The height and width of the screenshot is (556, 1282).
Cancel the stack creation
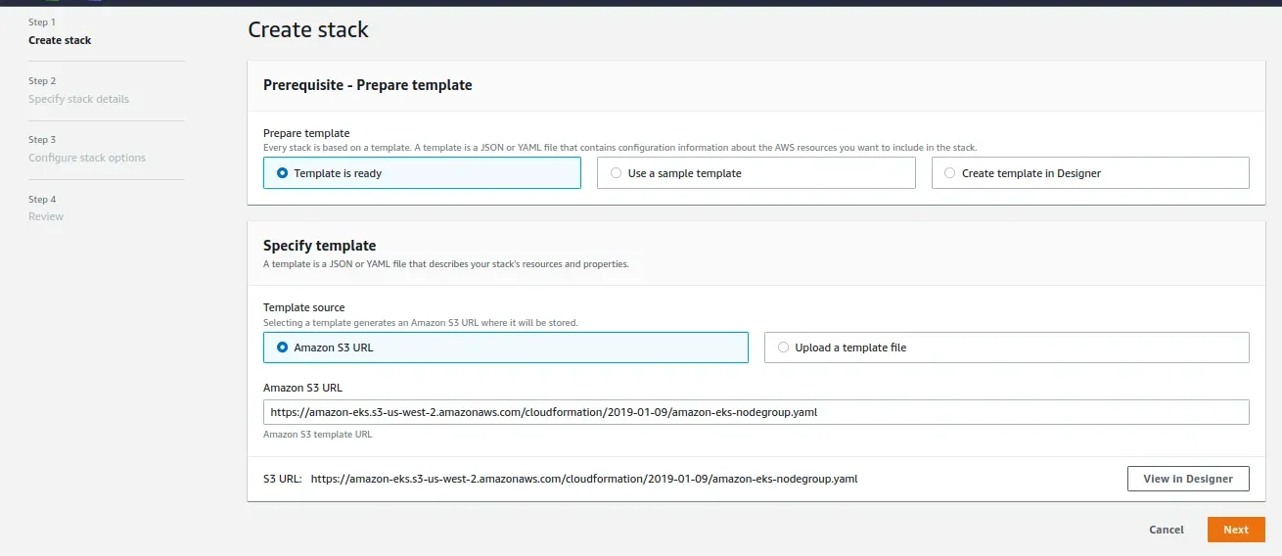click(1166, 530)
